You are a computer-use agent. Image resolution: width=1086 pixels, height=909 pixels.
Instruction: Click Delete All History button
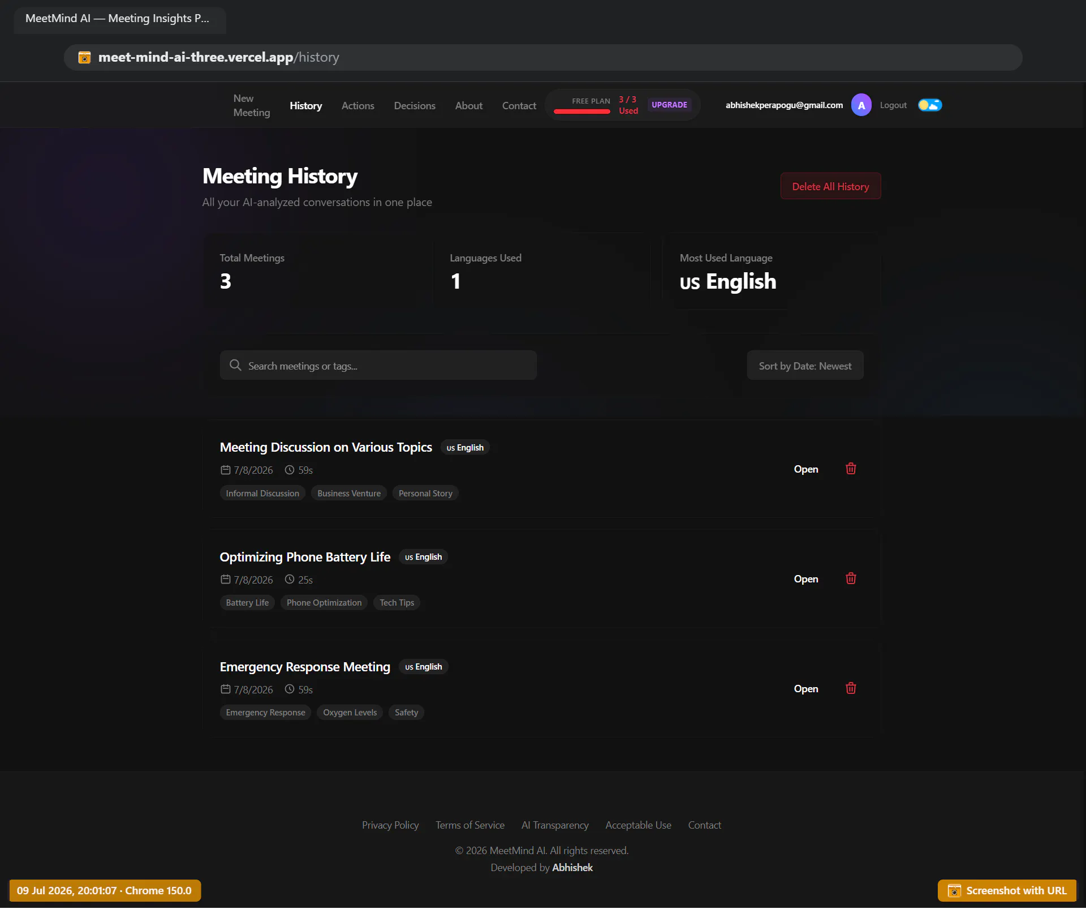tap(830, 187)
